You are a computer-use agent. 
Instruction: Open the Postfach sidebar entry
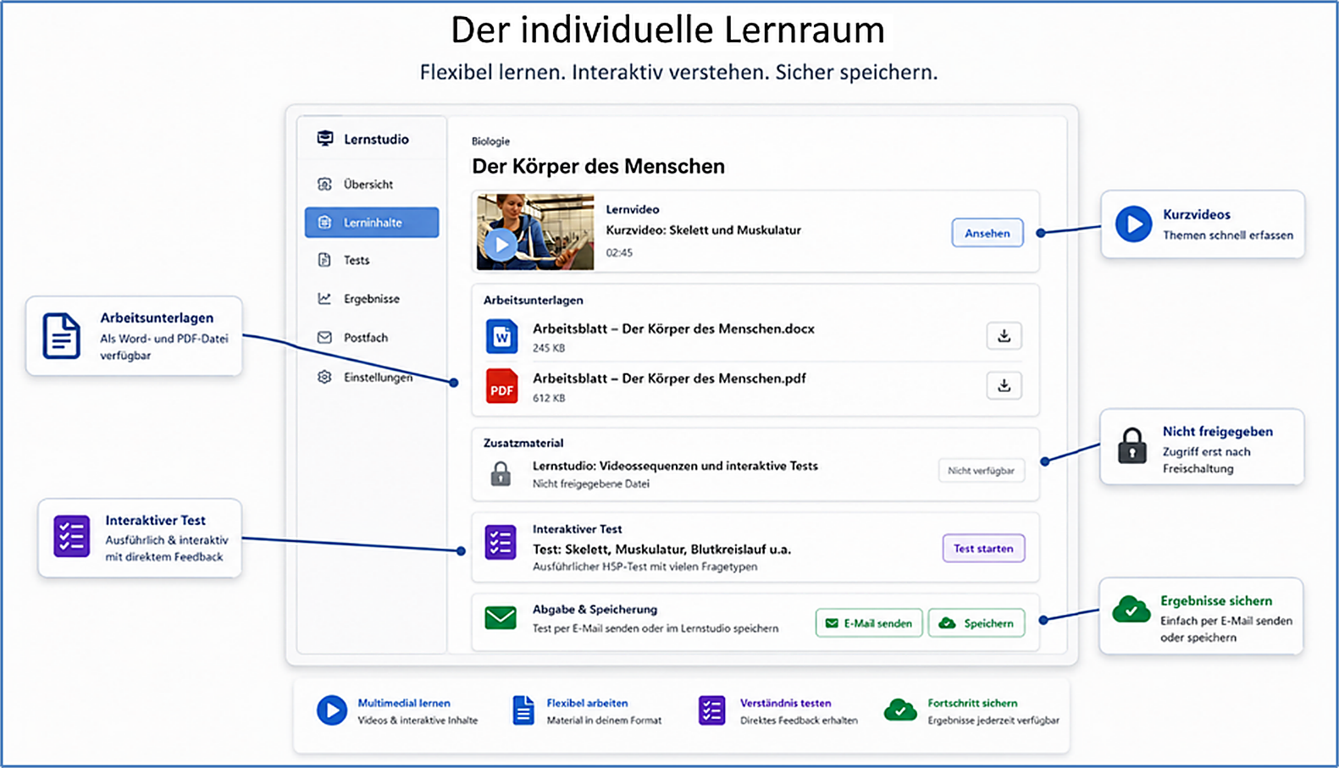pyautogui.click(x=372, y=337)
